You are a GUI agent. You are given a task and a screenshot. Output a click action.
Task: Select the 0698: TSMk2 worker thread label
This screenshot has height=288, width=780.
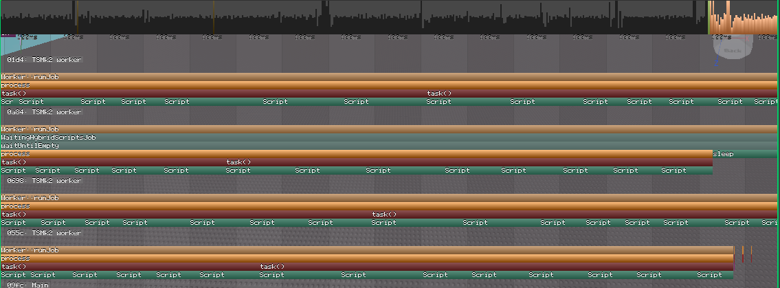pos(44,181)
